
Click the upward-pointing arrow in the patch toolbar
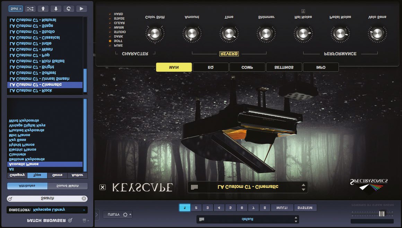[x=43, y=9]
